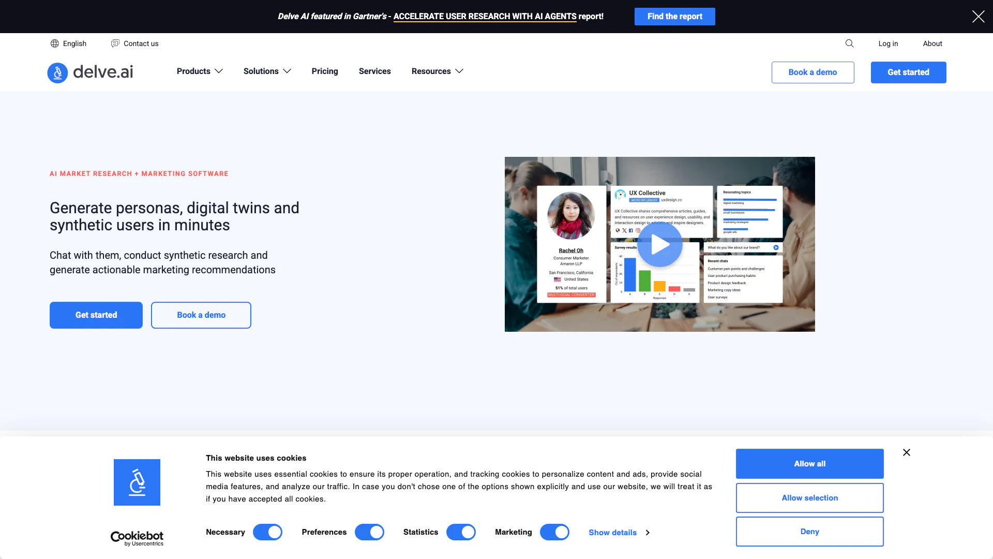This screenshot has width=993, height=559.
Task: Click the Contact us chat icon
Action: pos(115,43)
